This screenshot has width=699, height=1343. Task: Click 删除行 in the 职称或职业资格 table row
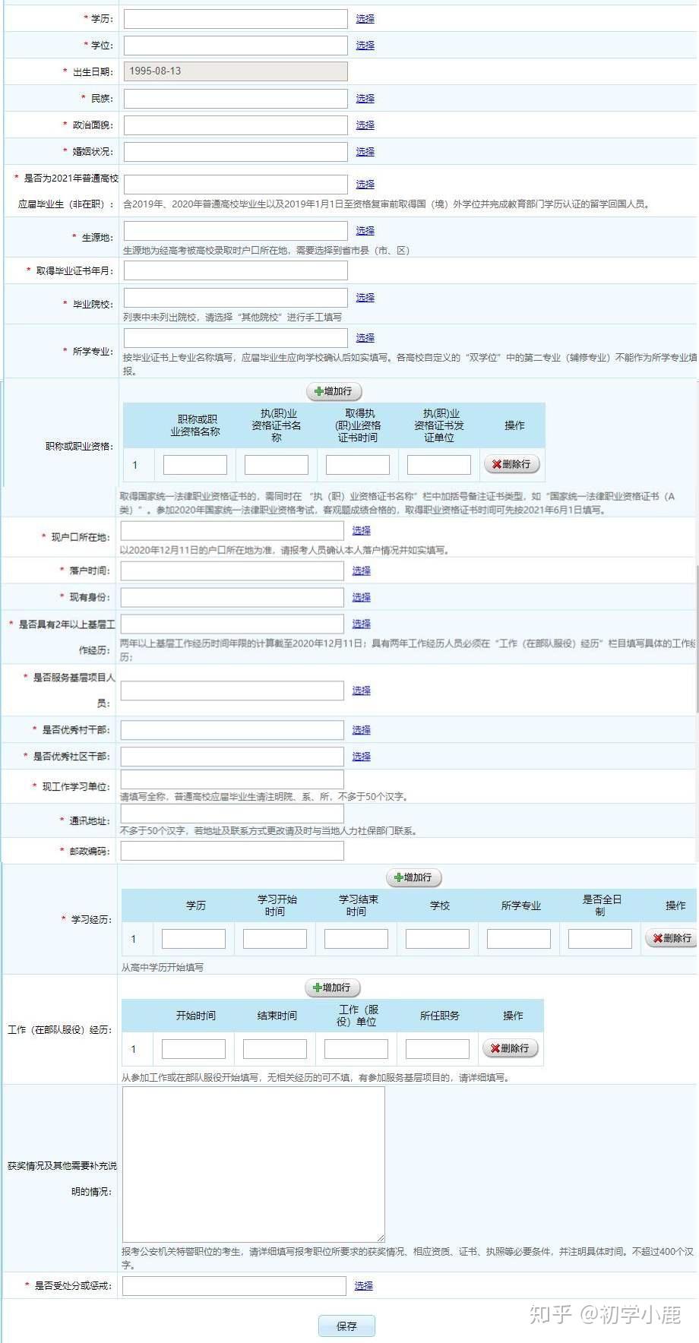pyautogui.click(x=511, y=464)
